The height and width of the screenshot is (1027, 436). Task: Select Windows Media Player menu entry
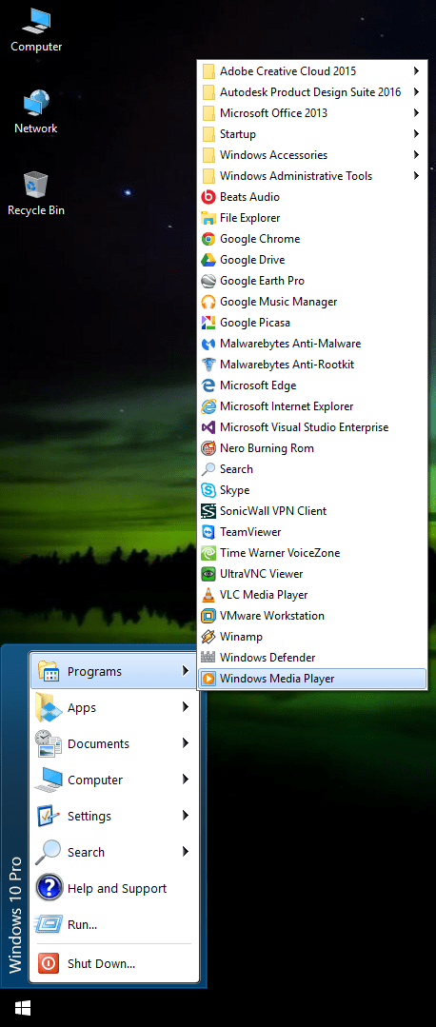point(312,679)
